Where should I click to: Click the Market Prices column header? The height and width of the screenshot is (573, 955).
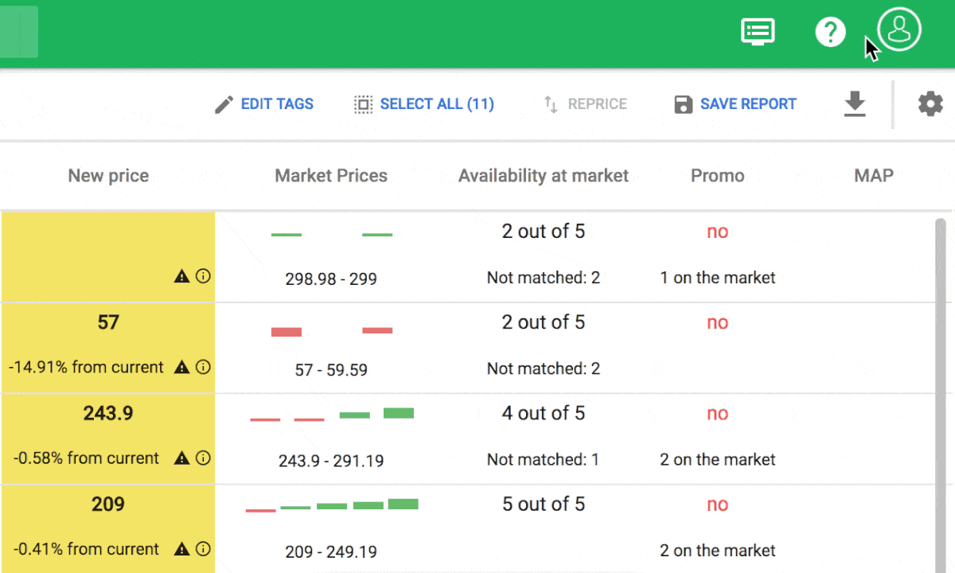[x=331, y=175]
